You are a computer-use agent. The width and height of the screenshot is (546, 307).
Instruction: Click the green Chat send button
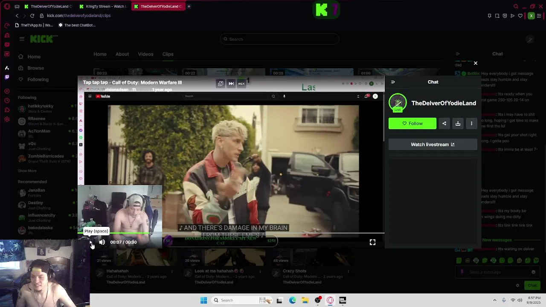[x=532, y=285]
